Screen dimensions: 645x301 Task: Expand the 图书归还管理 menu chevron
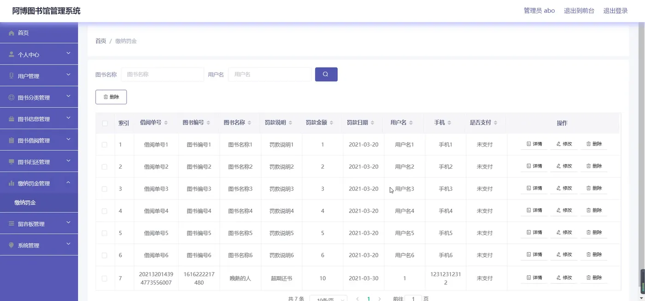pyautogui.click(x=68, y=161)
